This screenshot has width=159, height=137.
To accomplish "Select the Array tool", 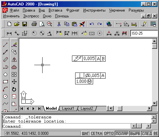I will pos(14,74).
